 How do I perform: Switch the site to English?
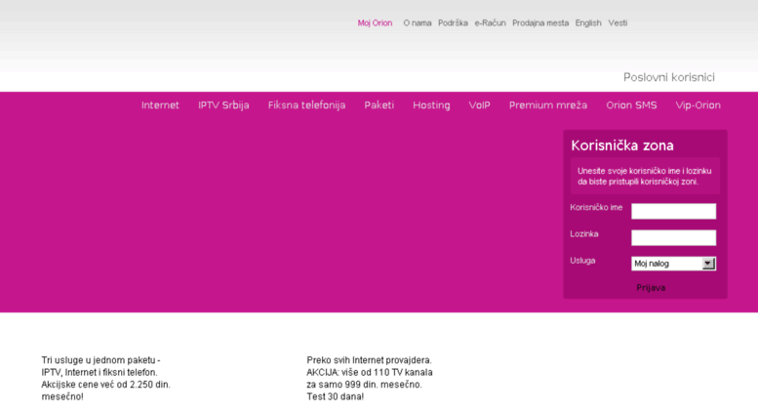[x=588, y=22]
